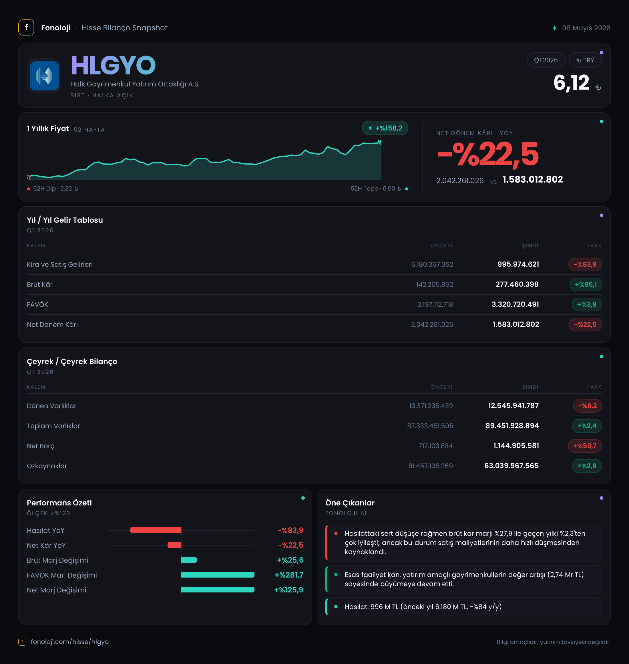The height and width of the screenshot is (664, 629).
Task: Click the ŞİMDİ column header in Gelir Tablosu
Action: 530,245
